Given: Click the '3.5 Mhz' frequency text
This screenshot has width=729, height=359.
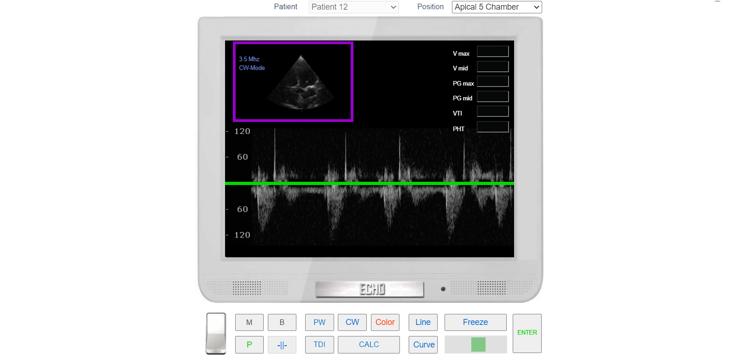Looking at the screenshot, I should 249,59.
